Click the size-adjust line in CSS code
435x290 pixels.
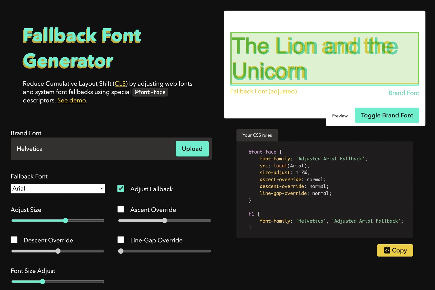pyautogui.click(x=284, y=173)
